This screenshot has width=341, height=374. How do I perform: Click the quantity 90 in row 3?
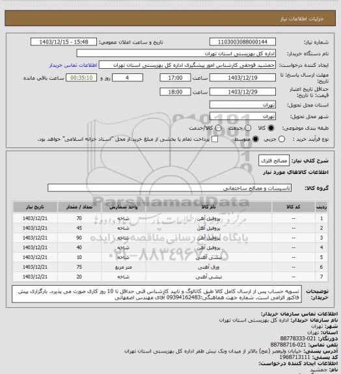tap(79, 238)
